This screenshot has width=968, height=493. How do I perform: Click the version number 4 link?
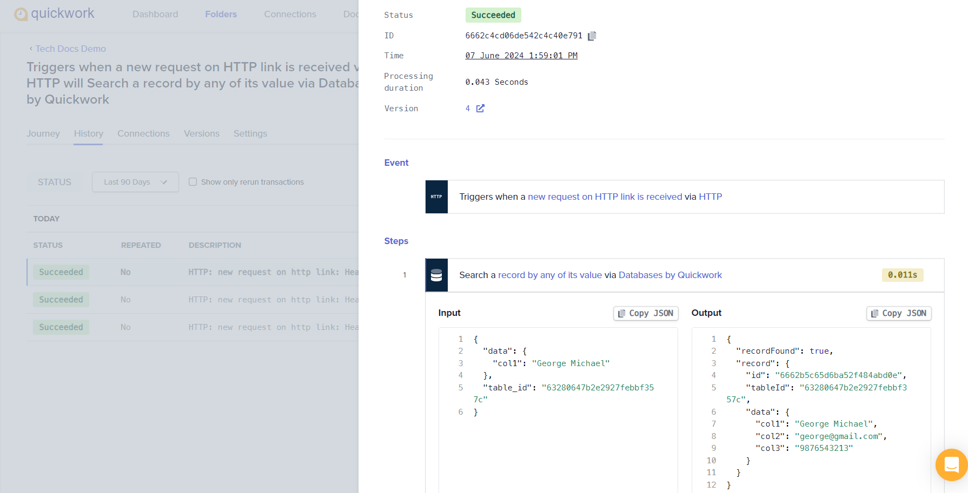tap(468, 109)
